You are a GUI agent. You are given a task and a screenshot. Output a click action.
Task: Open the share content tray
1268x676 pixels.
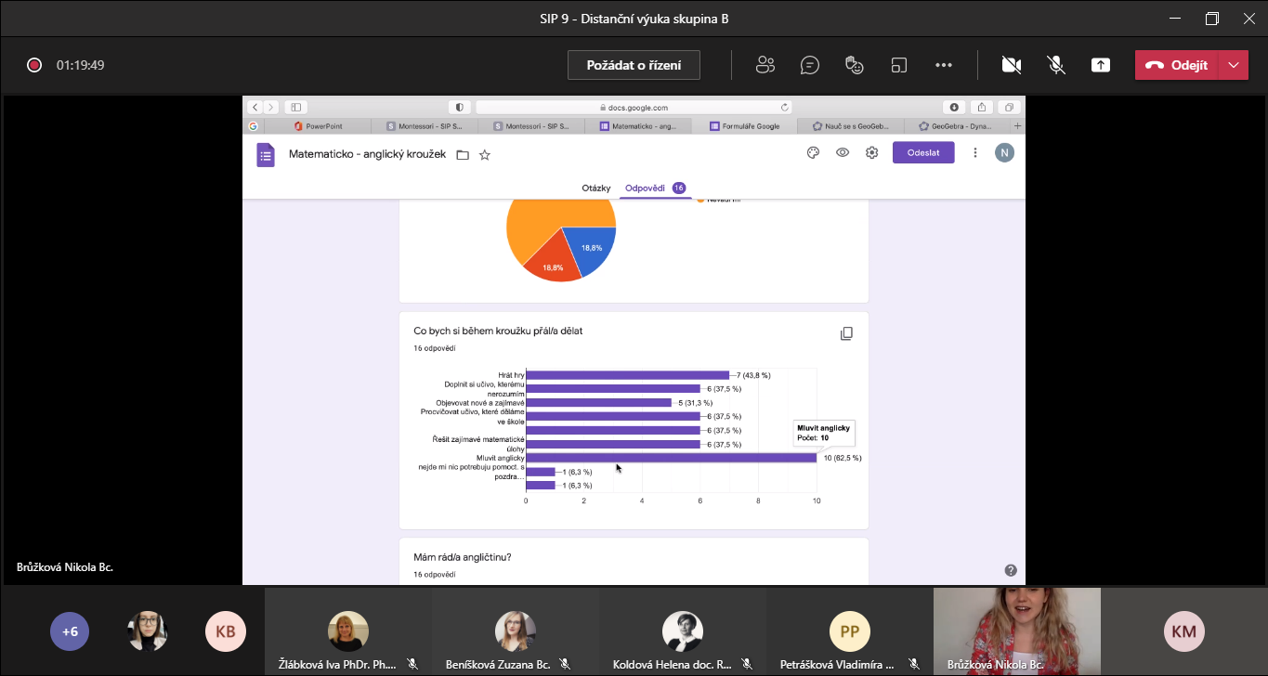pos(1101,65)
